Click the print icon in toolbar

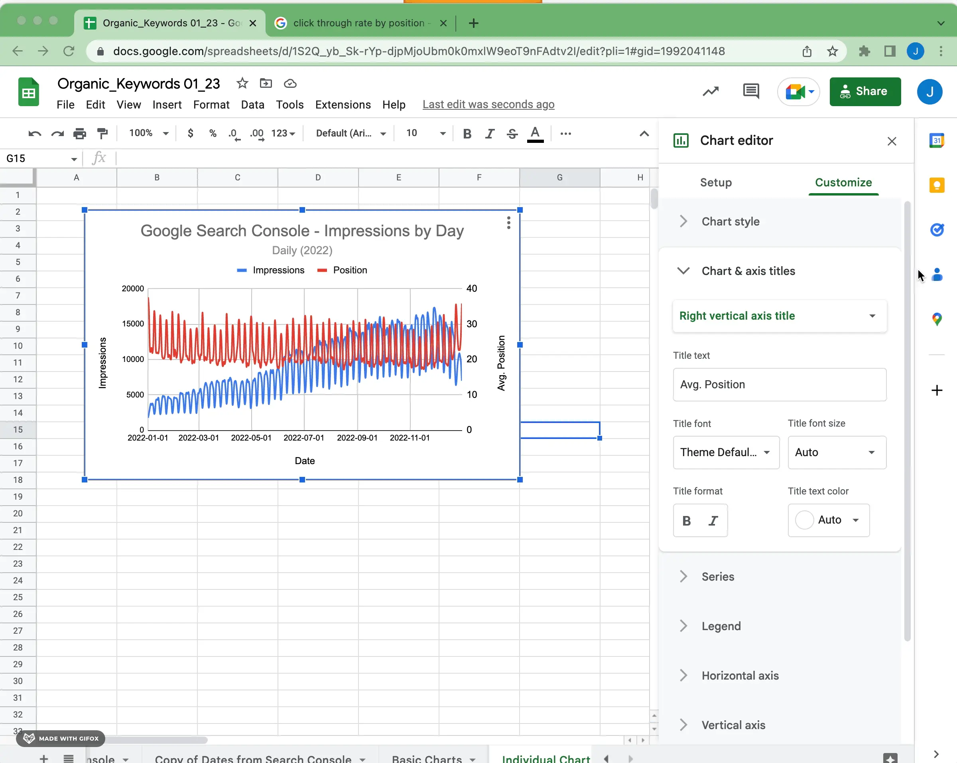[79, 133]
